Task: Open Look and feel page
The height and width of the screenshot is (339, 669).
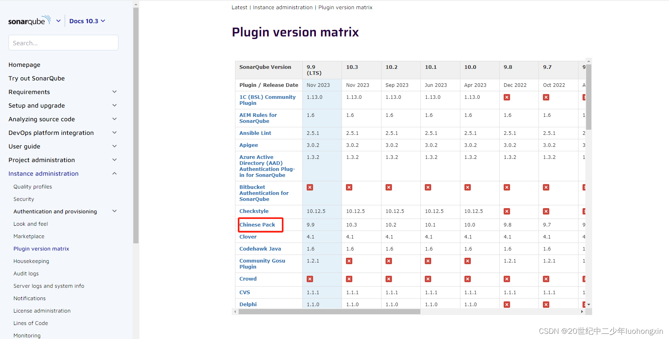Action: pos(30,224)
